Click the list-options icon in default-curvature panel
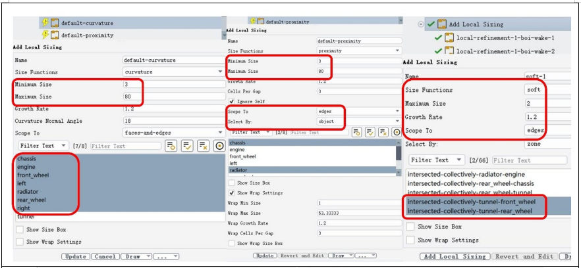Screen dimensions: 581x268 [171, 146]
